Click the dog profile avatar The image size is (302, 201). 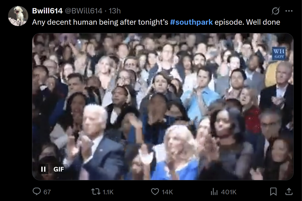18,16
